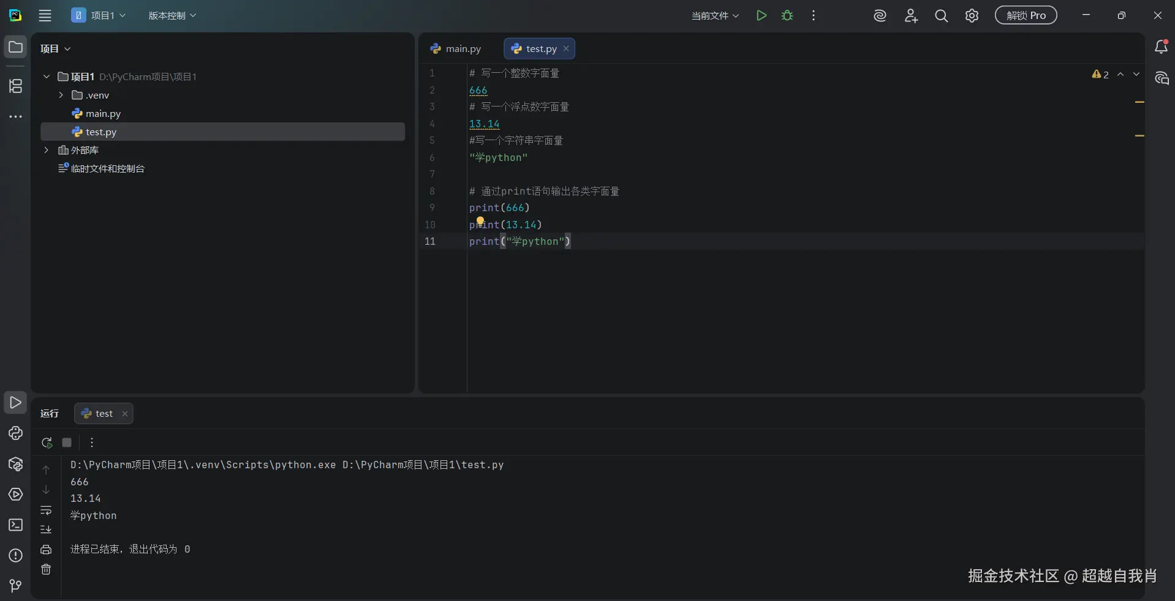Place cursor on line 2 value 666

pyautogui.click(x=478, y=90)
